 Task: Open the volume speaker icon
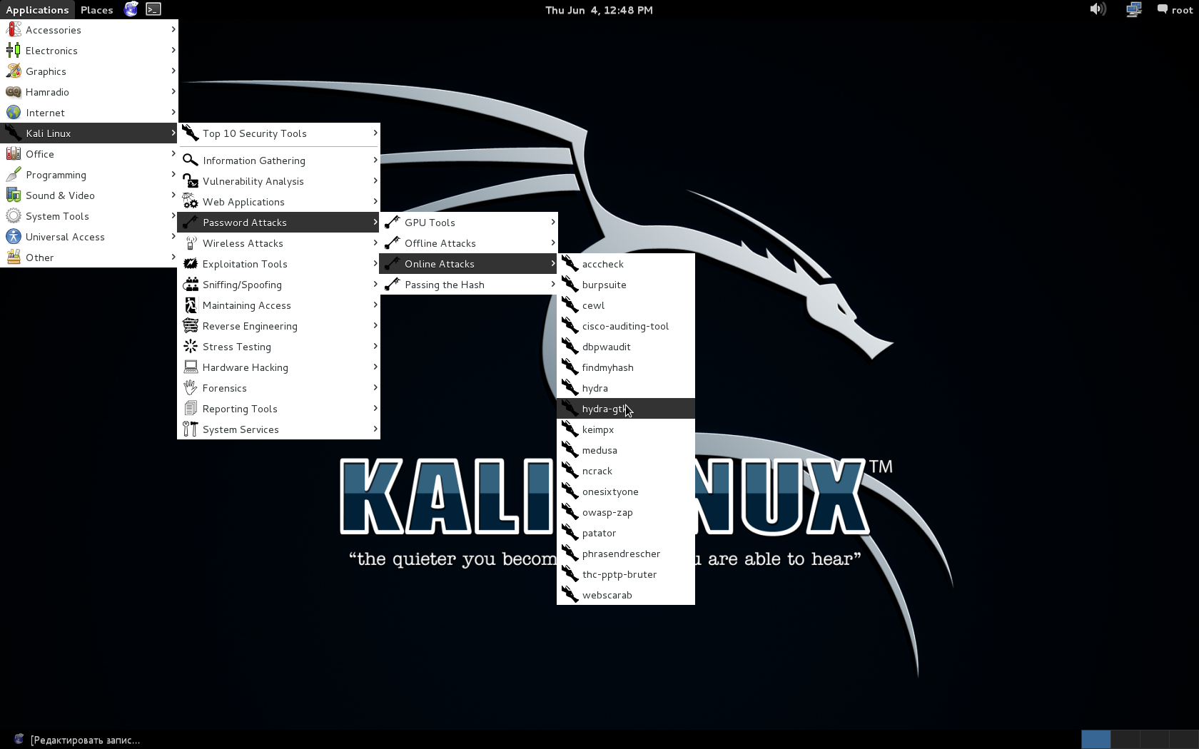[x=1098, y=9]
